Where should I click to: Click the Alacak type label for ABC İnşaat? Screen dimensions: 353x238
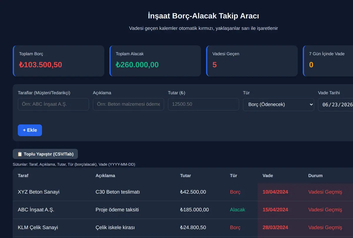click(x=238, y=210)
